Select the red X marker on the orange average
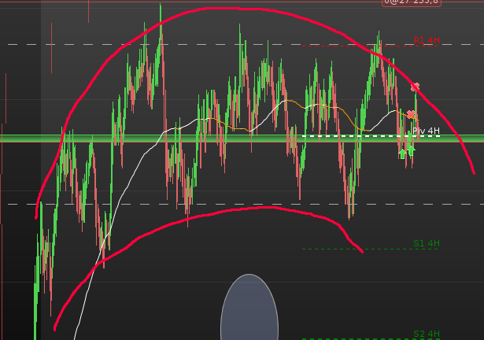This screenshot has width=484, height=340. coord(411,115)
